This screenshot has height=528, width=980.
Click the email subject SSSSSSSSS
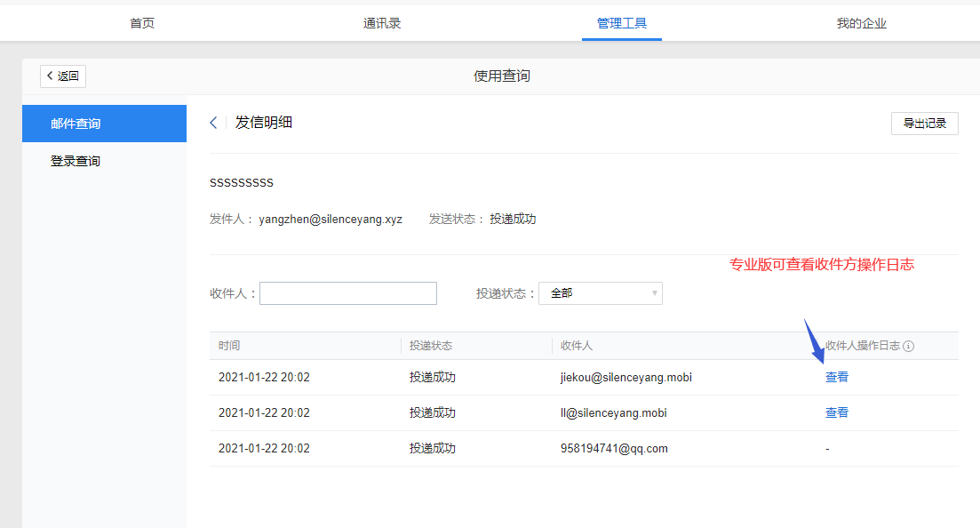241,182
